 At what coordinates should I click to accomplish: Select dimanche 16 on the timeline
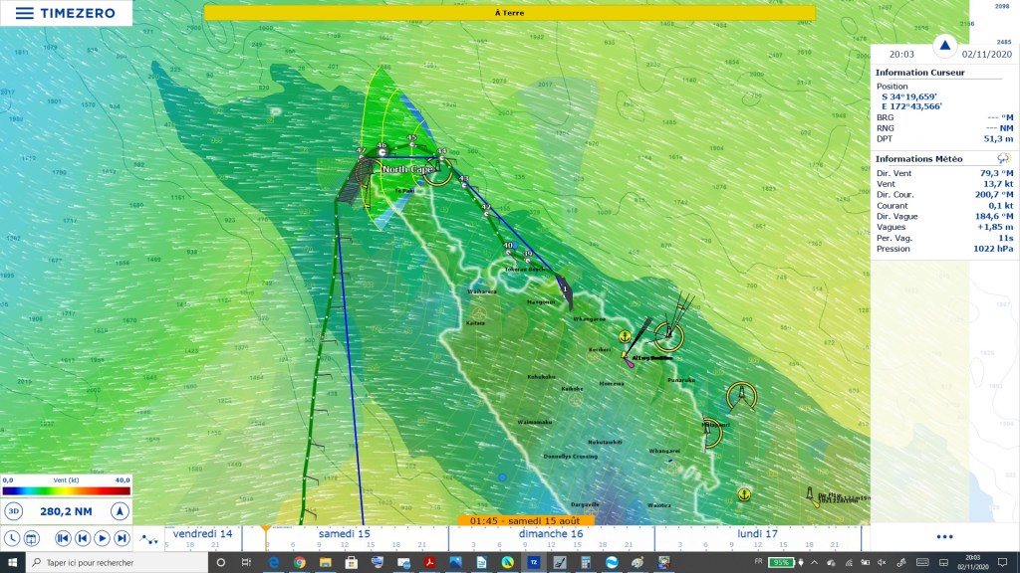tap(550, 533)
